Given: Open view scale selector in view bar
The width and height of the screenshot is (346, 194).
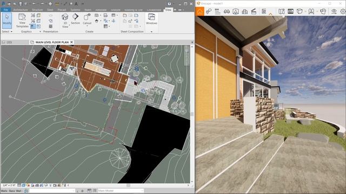Looking at the screenshot, I should point(9,185).
